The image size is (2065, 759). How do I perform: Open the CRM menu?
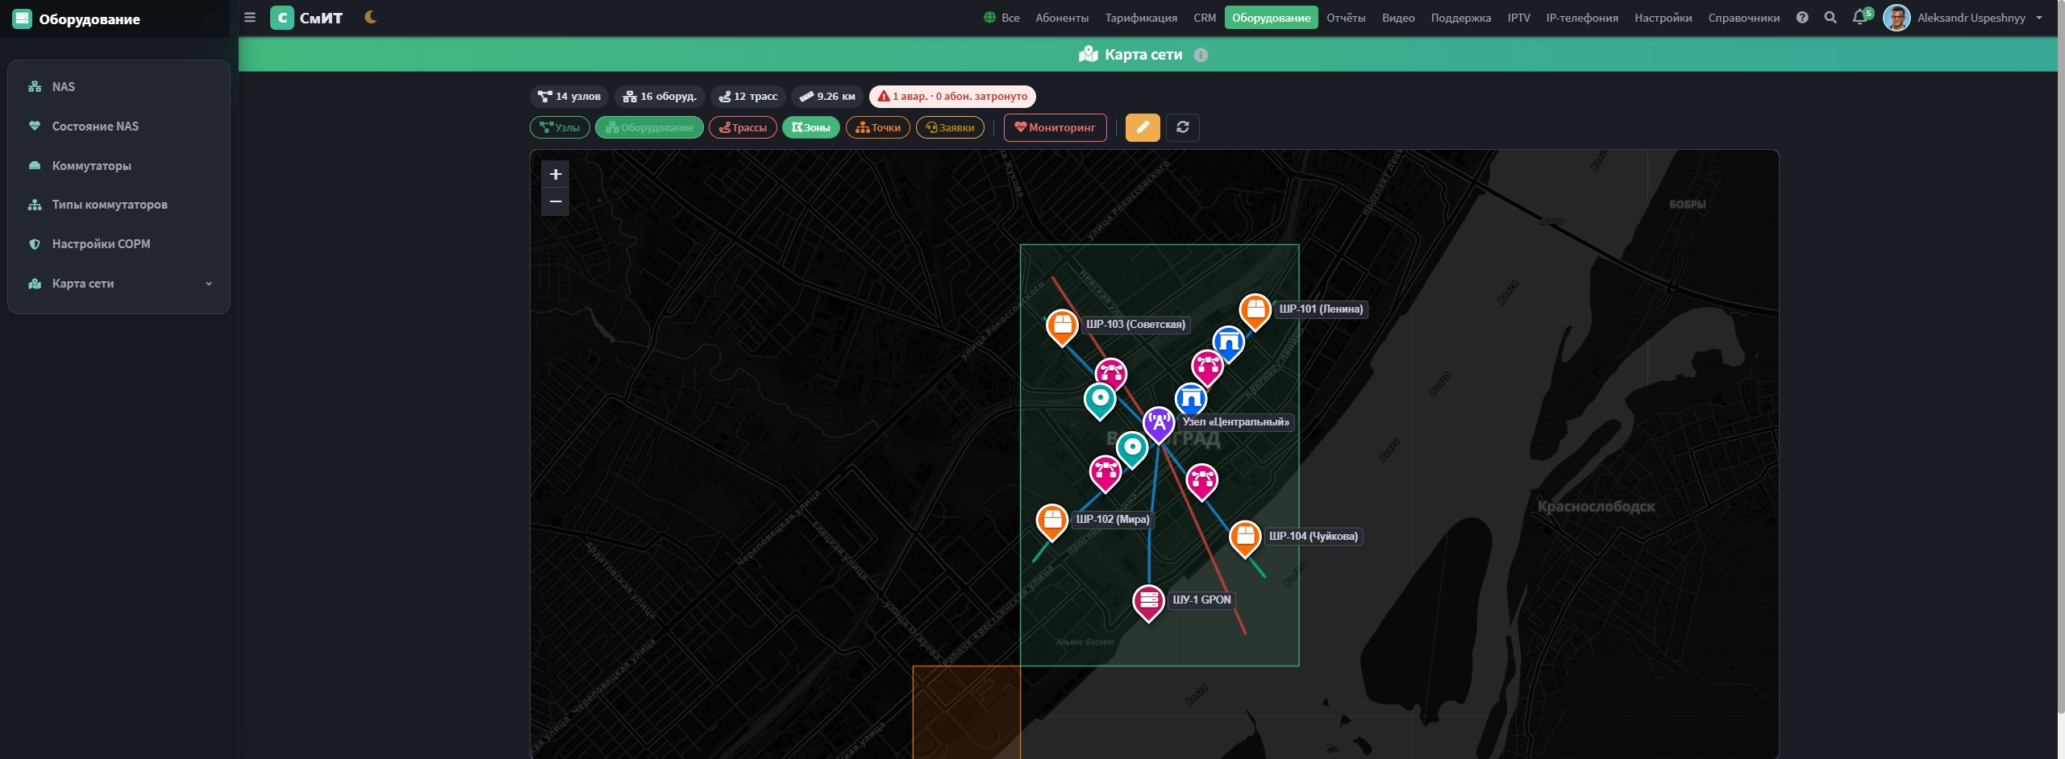point(1205,18)
